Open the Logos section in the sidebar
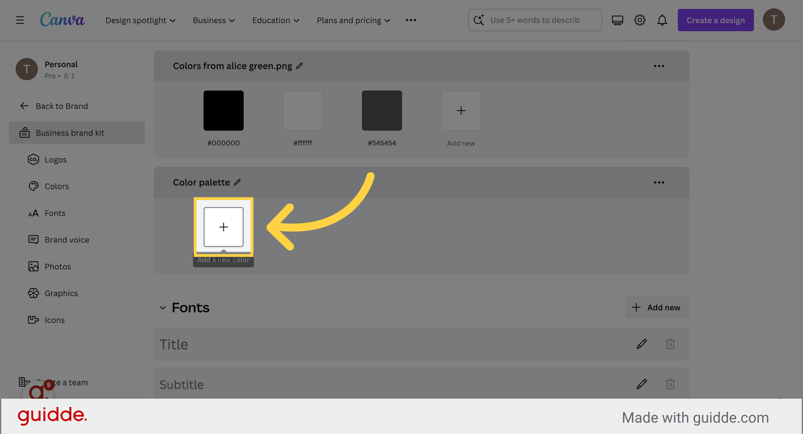The height and width of the screenshot is (434, 803). click(x=55, y=159)
